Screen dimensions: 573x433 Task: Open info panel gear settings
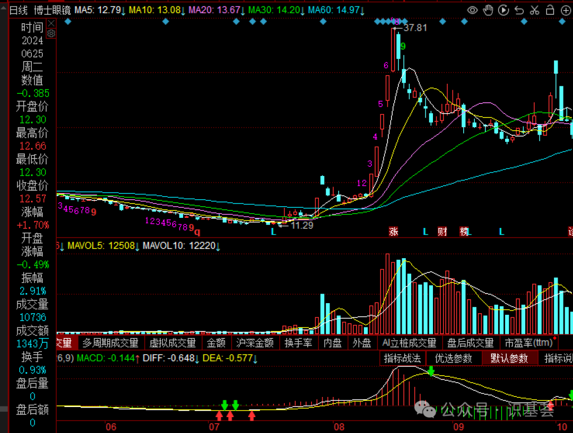tap(51, 33)
